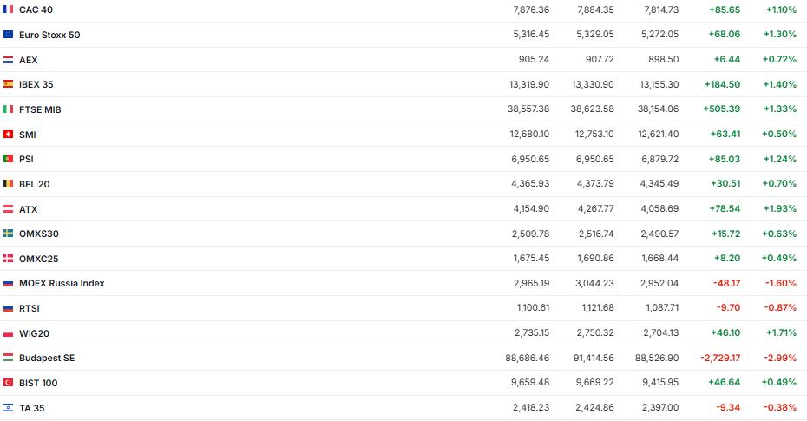Click the Italy flag icon beside FTSE MIB
Viewport: 807px width, 421px height.
(9, 109)
